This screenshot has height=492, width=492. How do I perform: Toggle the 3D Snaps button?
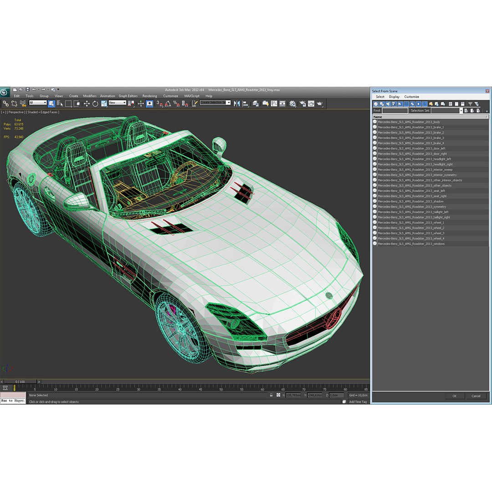tap(160, 103)
